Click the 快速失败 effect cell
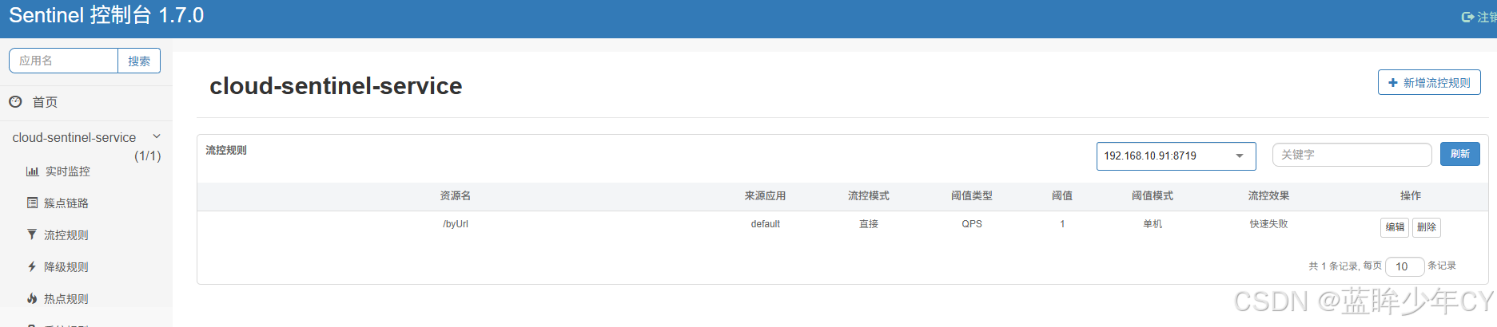Screen dimensions: 1497x327 pyautogui.click(x=1268, y=224)
